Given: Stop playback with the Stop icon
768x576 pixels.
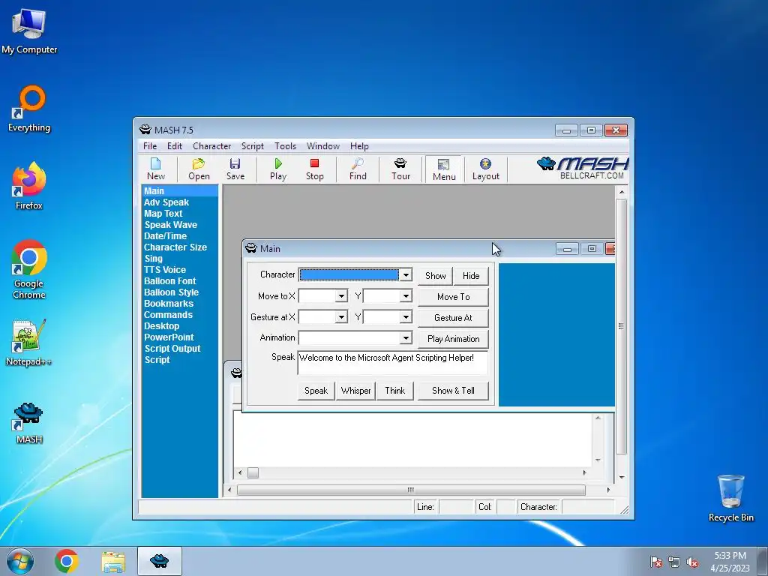Looking at the screenshot, I should click(x=314, y=169).
